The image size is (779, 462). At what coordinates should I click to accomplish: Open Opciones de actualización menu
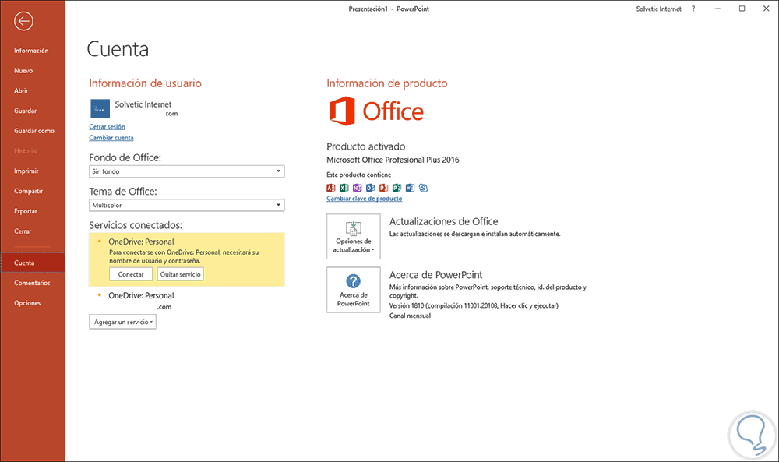354,237
